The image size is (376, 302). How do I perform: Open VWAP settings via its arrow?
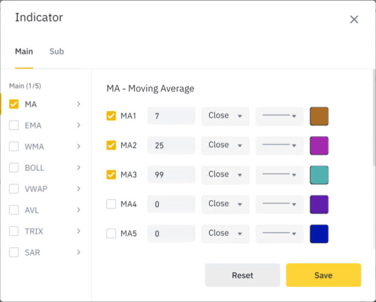click(79, 189)
